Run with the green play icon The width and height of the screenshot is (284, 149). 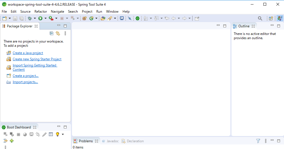(x=40, y=18)
